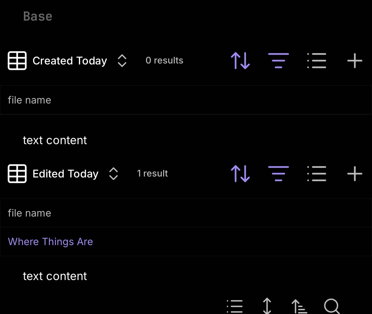Click the table view icon beside Edited Today
The image size is (372, 314).
[17, 174]
